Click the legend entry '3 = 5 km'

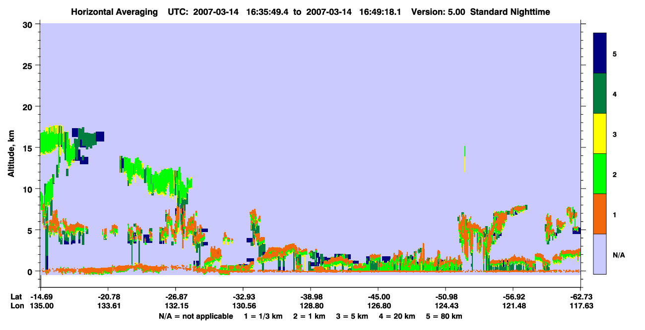click(x=353, y=316)
